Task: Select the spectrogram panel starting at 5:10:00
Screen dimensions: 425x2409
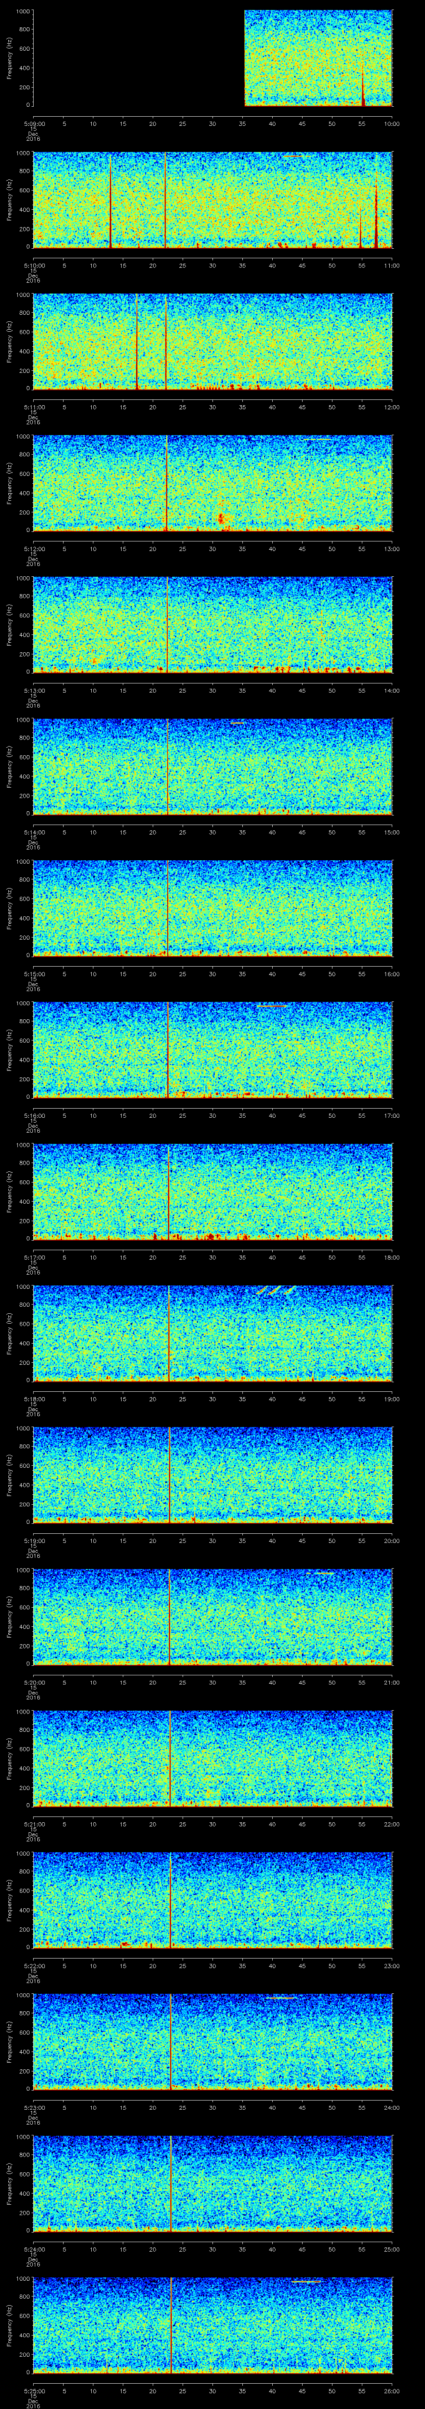Action: 213,200
